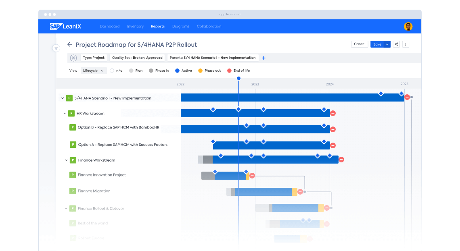Open the Lifecycle view dropdown

click(93, 71)
